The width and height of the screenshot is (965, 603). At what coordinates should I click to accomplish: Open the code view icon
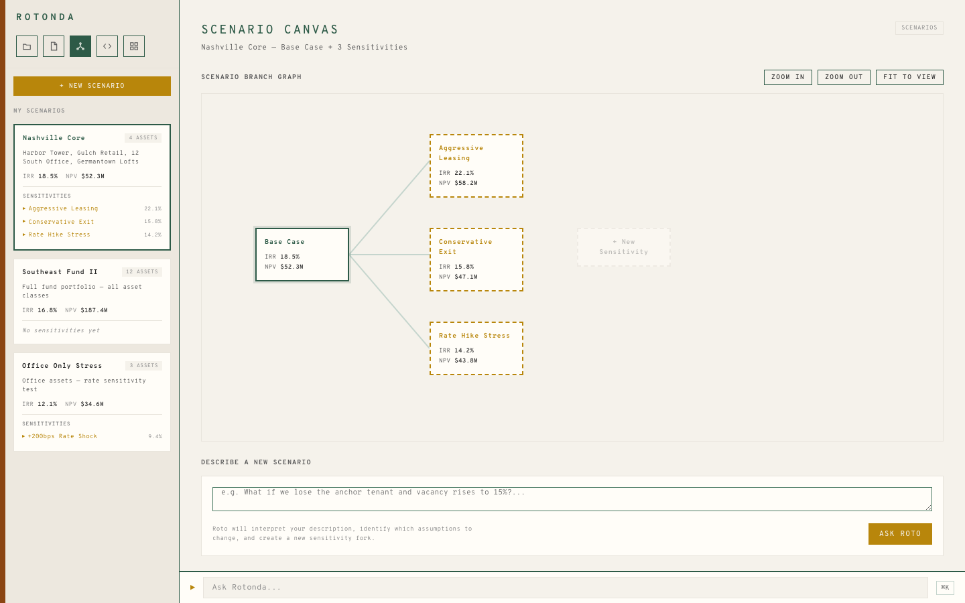(107, 46)
